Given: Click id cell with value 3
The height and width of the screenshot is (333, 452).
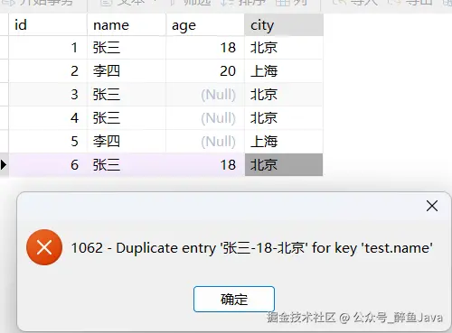Looking at the screenshot, I should pyautogui.click(x=48, y=95).
